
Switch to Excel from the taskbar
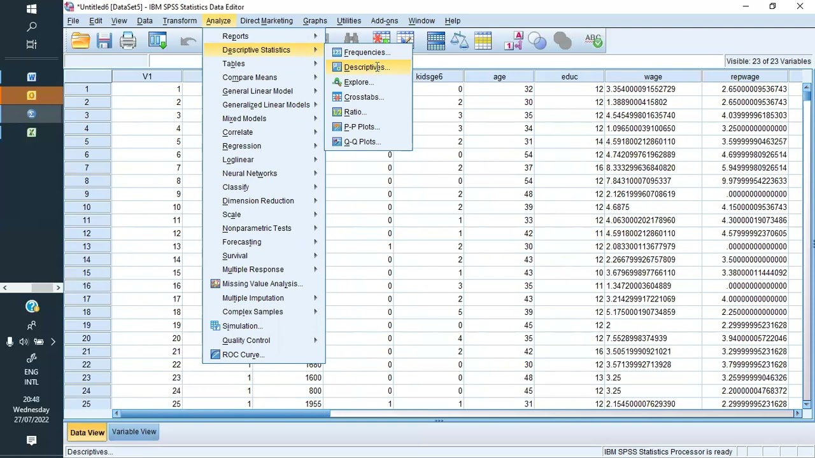(31, 132)
